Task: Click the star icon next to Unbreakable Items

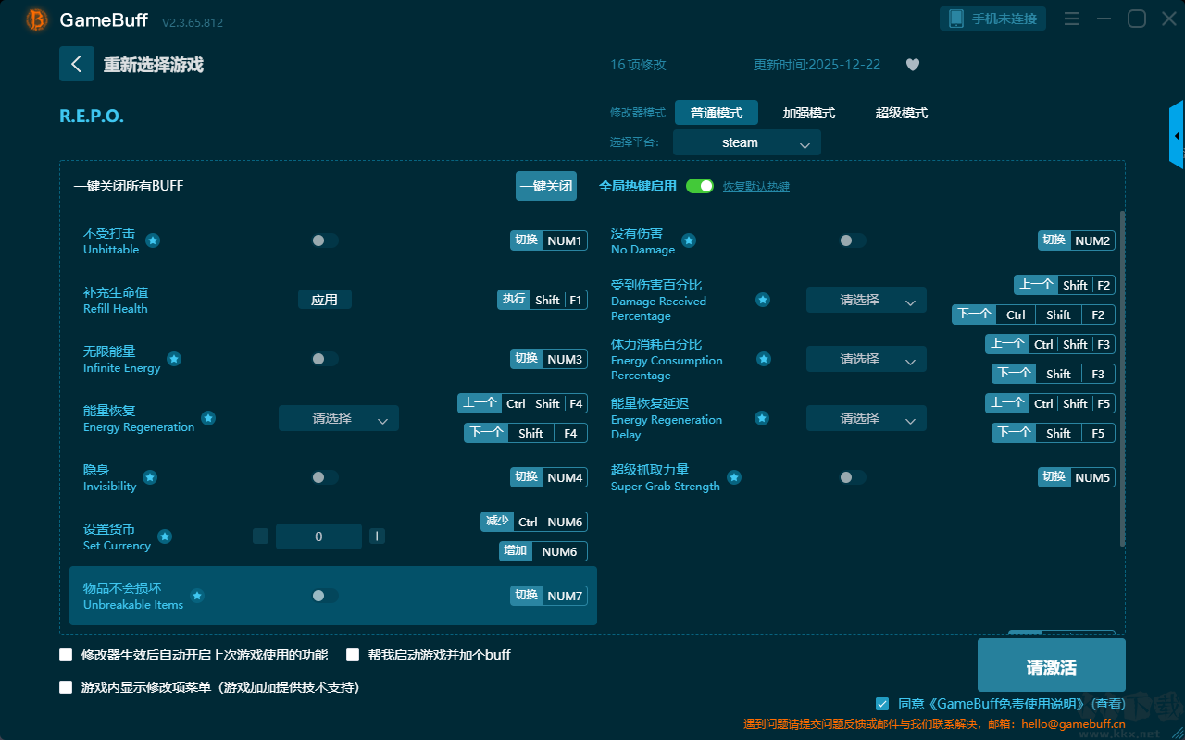Action: click(x=196, y=596)
